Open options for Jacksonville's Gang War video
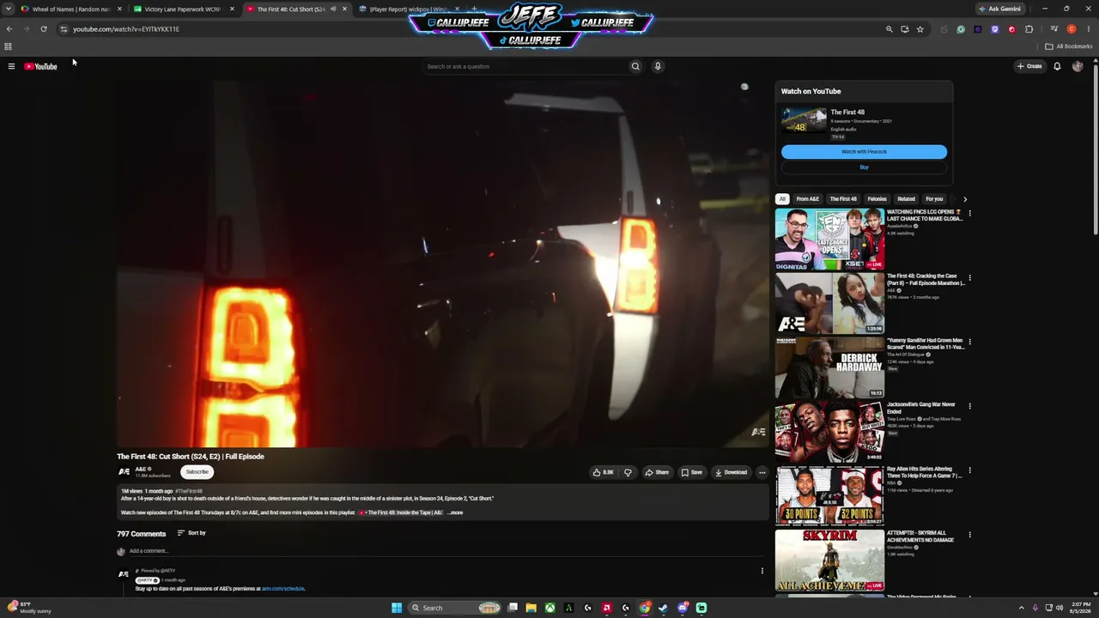The height and width of the screenshot is (618, 1099). 969,406
